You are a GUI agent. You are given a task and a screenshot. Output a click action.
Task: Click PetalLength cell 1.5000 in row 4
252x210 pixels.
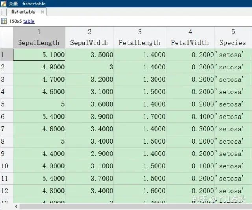140,92
